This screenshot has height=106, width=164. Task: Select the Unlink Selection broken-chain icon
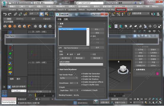tap(20, 14)
